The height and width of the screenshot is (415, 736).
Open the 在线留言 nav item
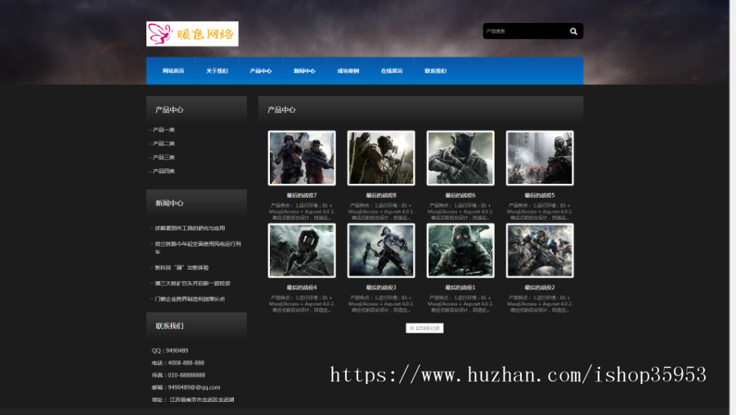(392, 71)
